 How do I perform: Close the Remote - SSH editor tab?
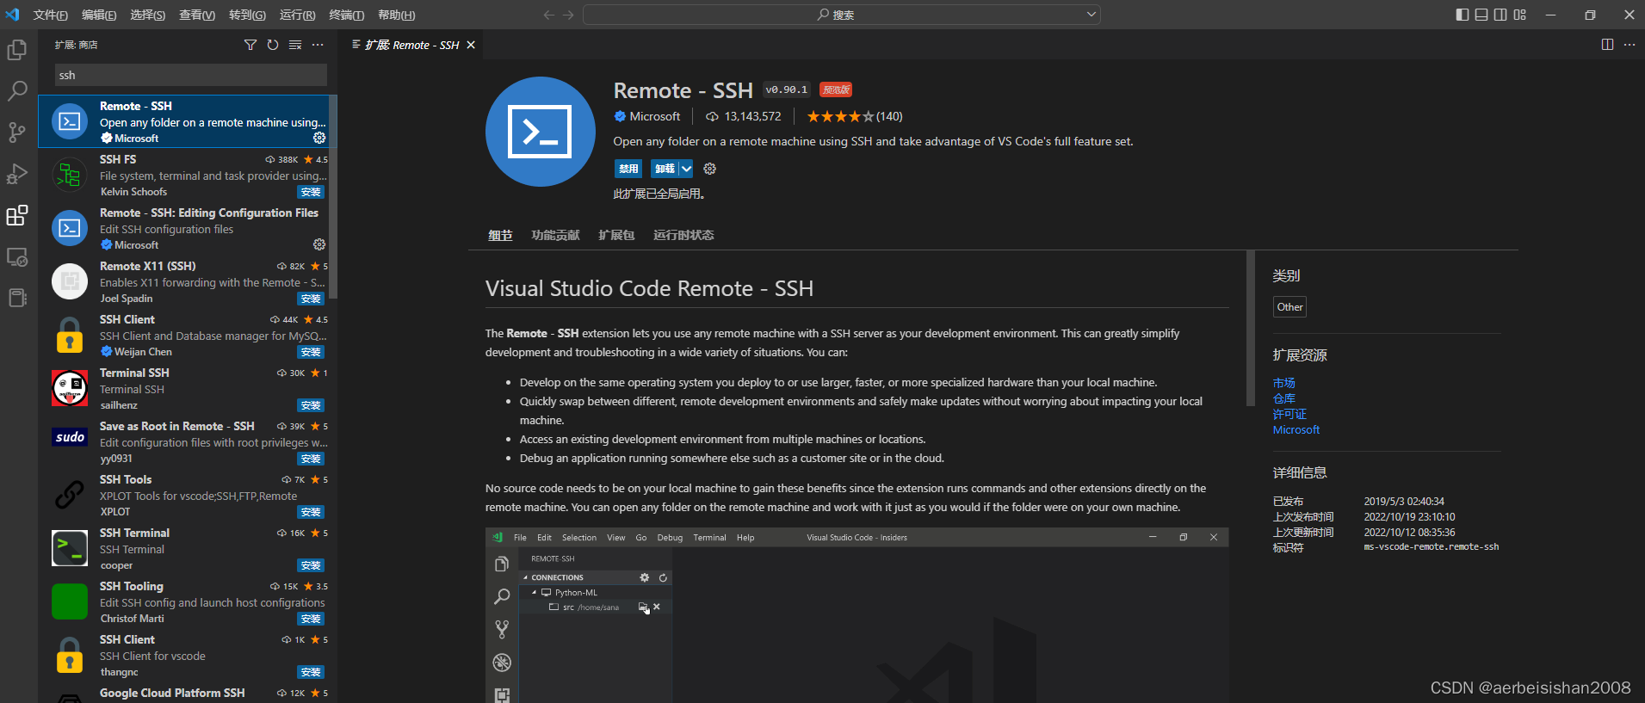pyautogui.click(x=471, y=45)
